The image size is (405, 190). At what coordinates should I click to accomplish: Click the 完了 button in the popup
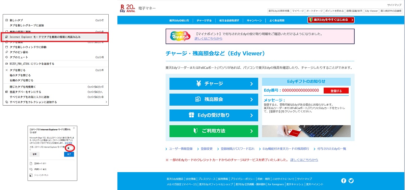[69, 154]
